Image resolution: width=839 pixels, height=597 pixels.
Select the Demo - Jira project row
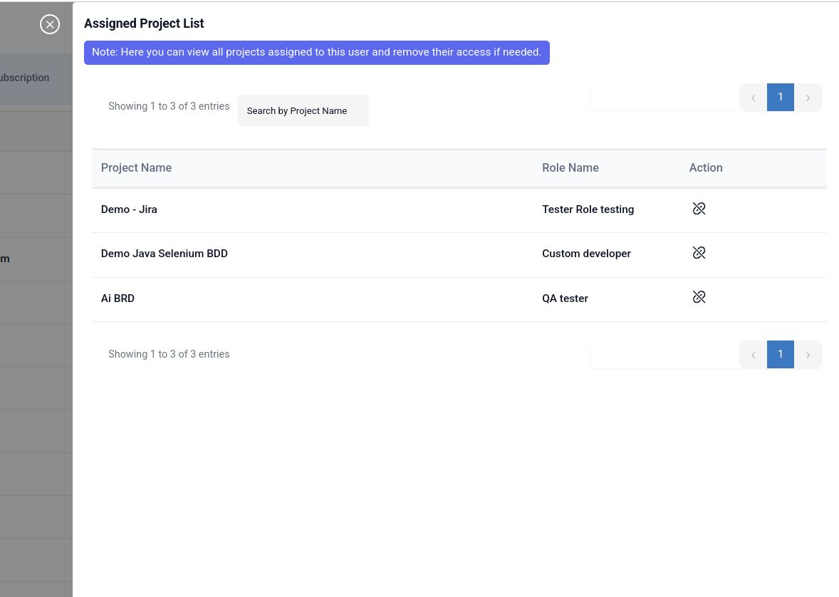(x=129, y=209)
